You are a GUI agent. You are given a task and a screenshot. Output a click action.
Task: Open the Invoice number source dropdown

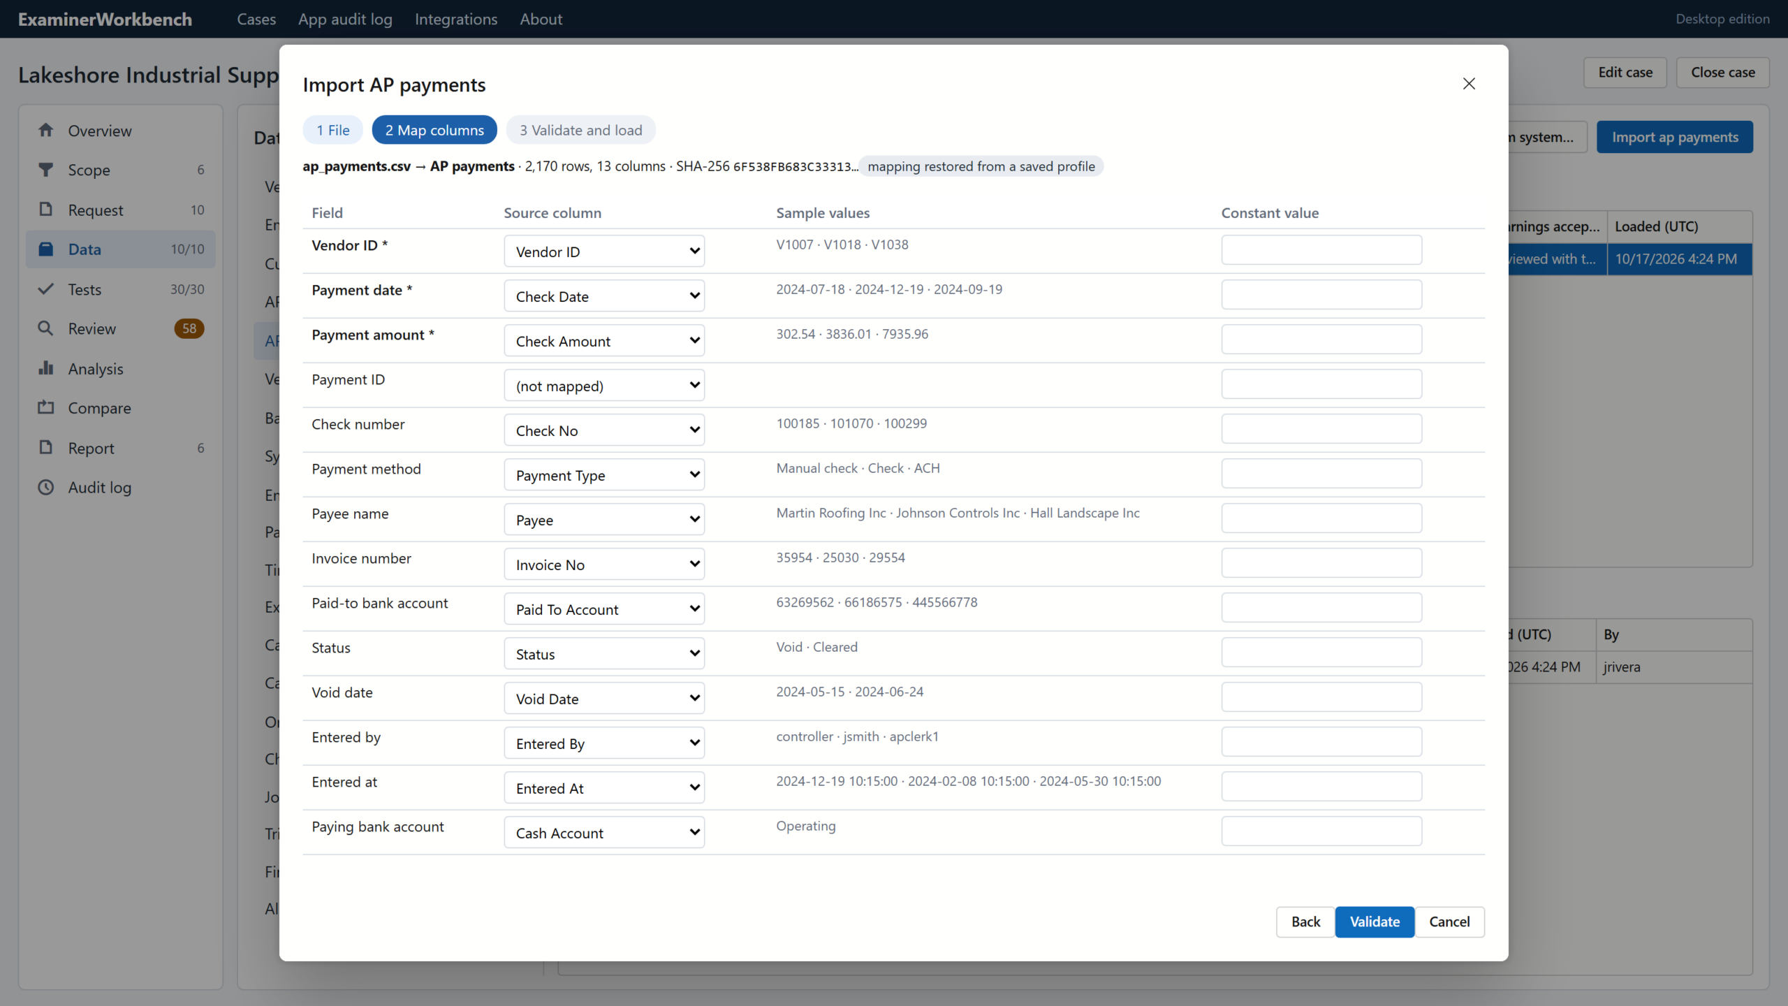point(604,564)
